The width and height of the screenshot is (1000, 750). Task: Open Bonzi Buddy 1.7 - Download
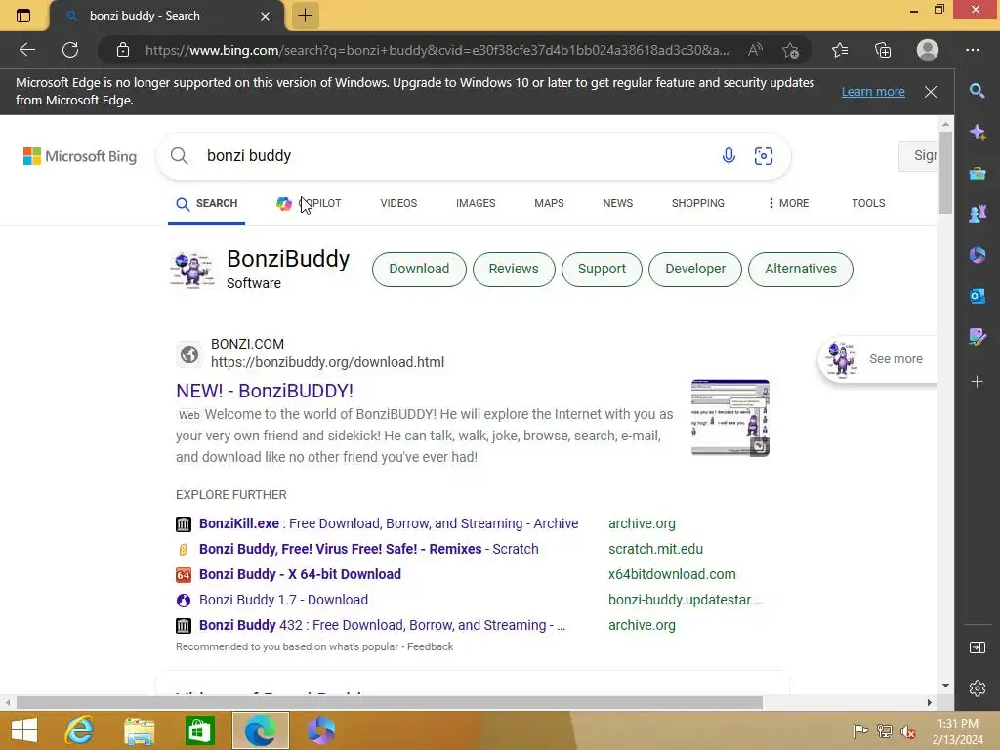284,601
